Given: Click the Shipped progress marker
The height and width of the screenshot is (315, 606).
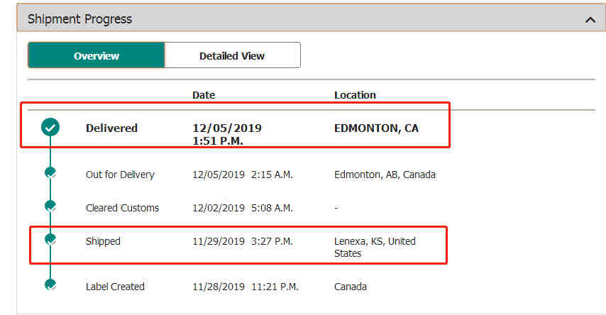Looking at the screenshot, I should 50,239.
